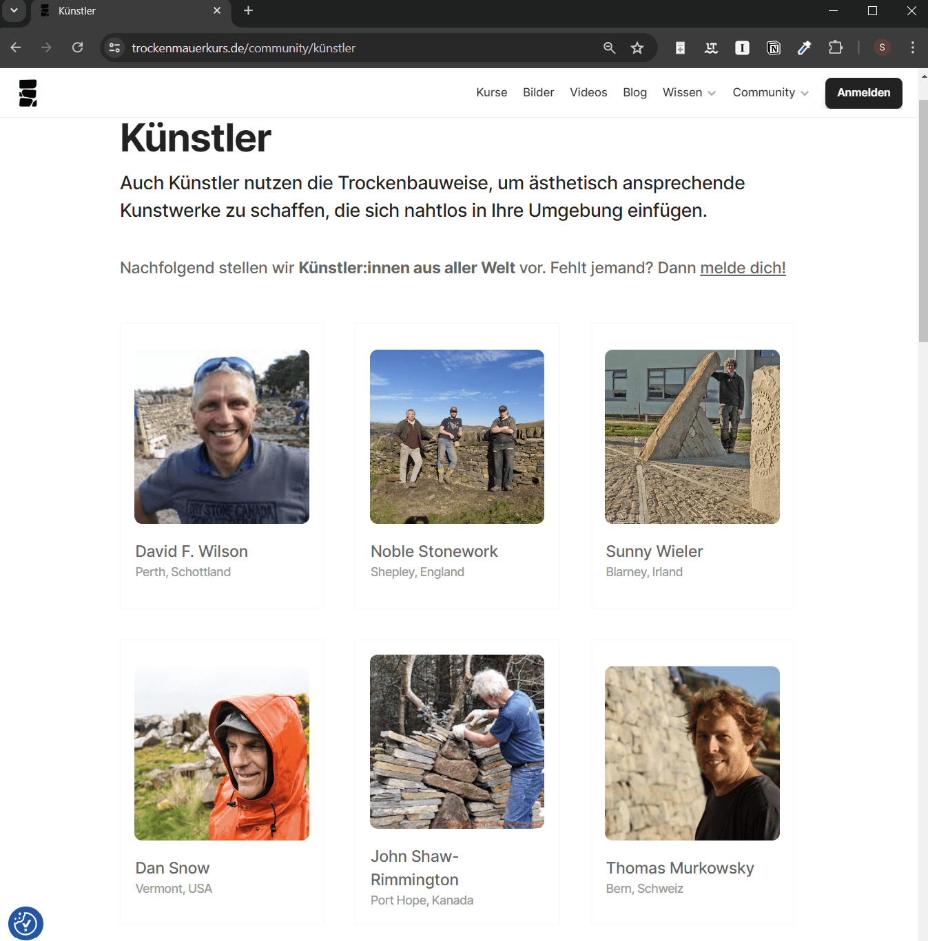
Task: Bookmark this page with the star
Action: pos(637,47)
